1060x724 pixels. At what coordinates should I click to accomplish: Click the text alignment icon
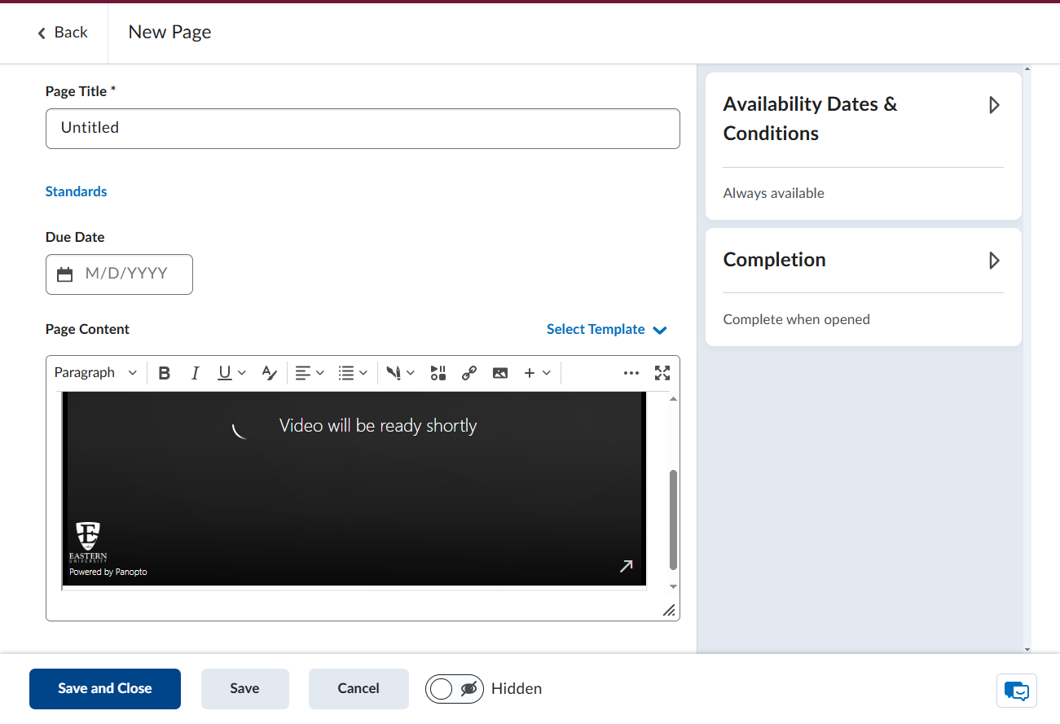coord(303,373)
